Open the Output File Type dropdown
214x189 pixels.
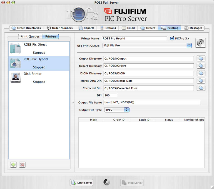point(117,110)
